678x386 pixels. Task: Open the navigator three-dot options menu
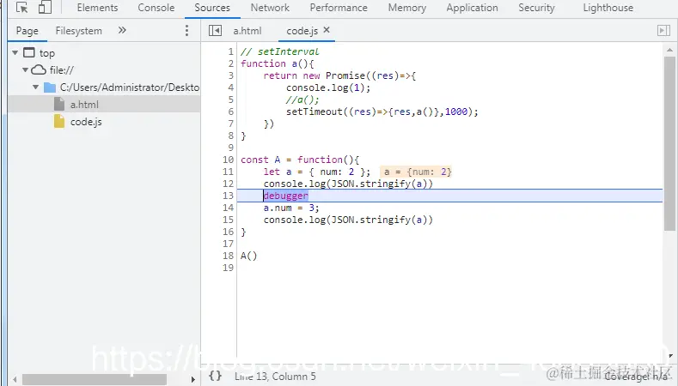186,30
